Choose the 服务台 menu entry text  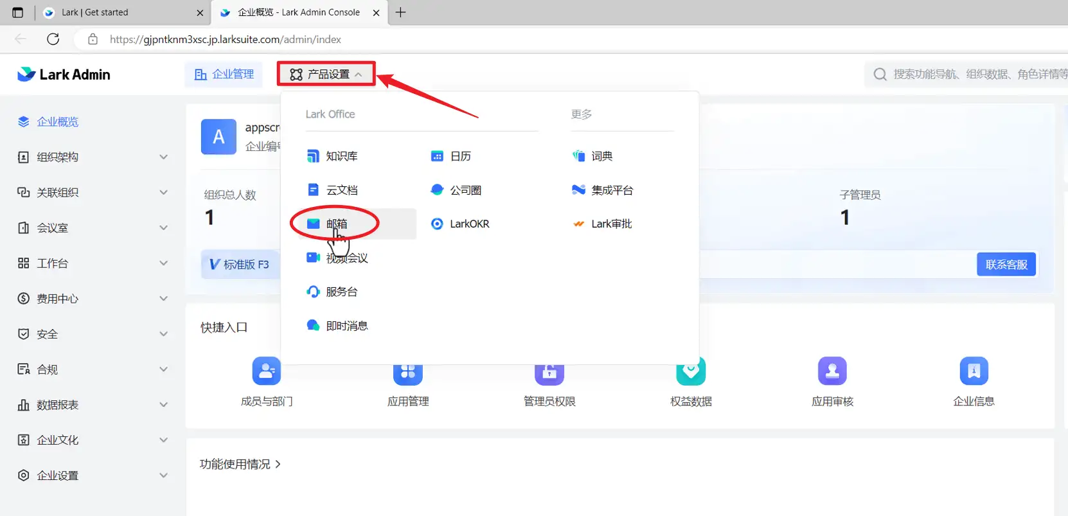(x=342, y=292)
